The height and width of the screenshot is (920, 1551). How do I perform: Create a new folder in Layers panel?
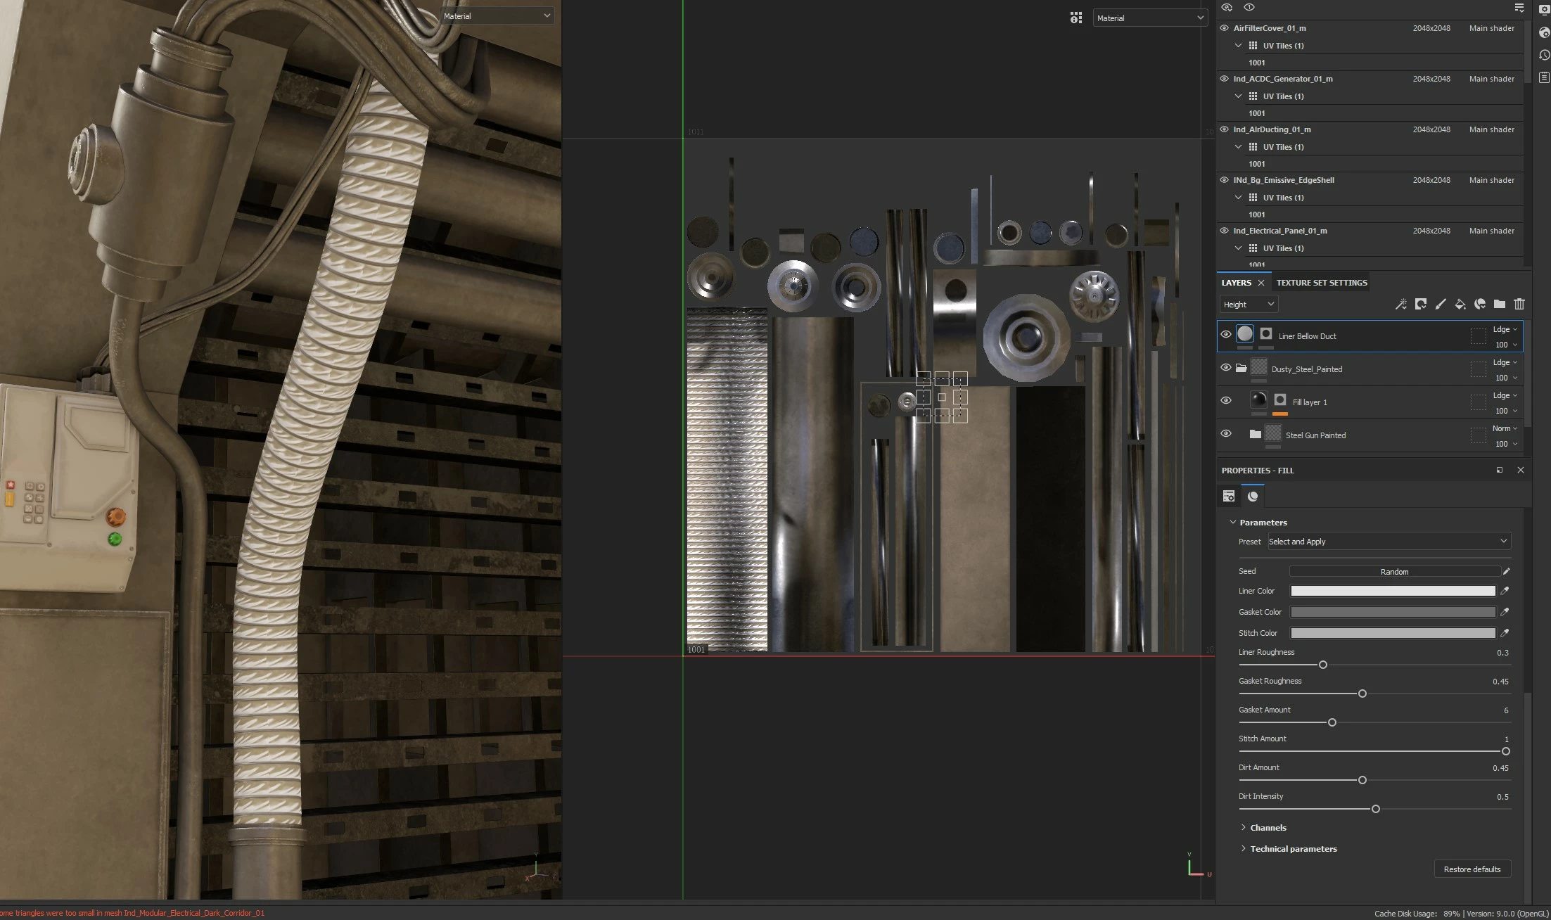(x=1500, y=304)
